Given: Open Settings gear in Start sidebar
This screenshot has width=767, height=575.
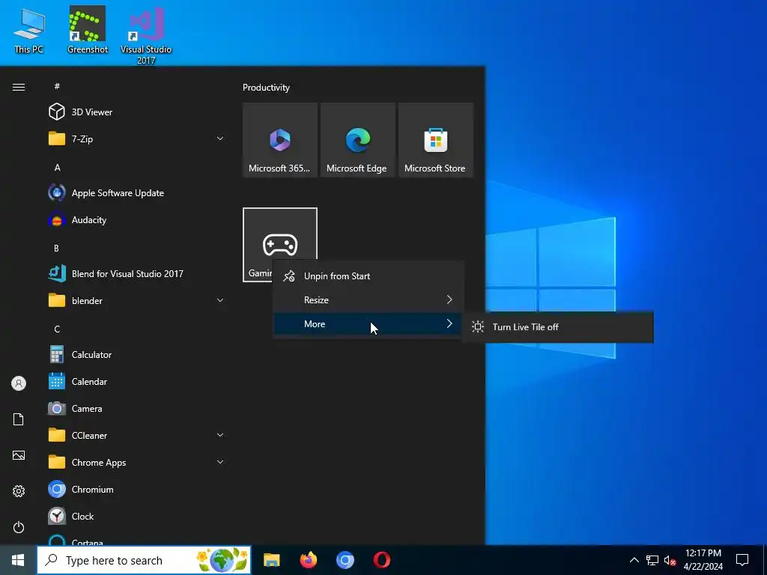Looking at the screenshot, I should point(19,491).
